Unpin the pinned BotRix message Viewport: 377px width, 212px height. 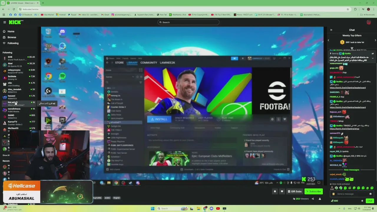tap(373, 54)
